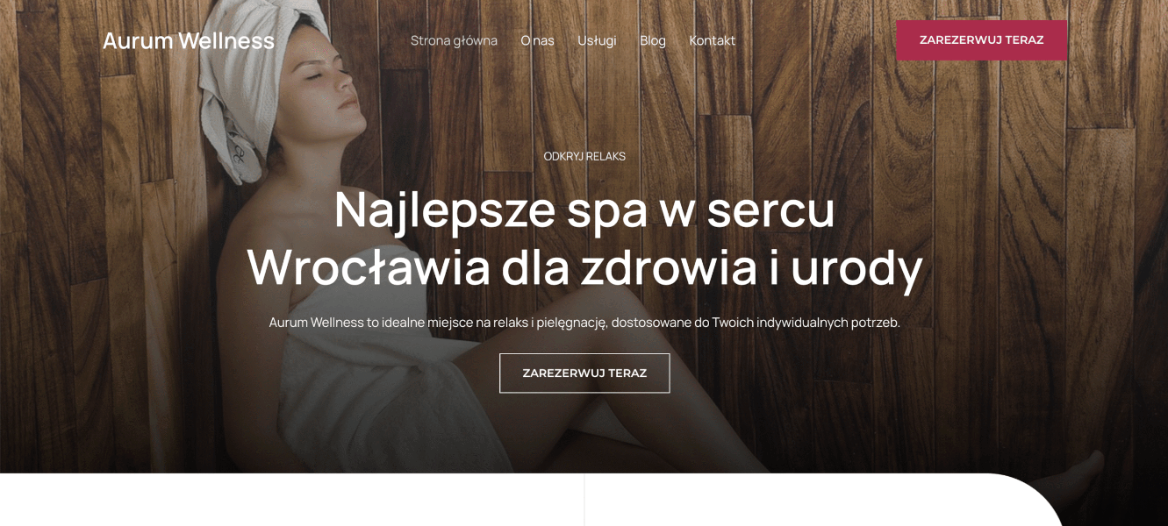Go to the O nas page

[537, 40]
